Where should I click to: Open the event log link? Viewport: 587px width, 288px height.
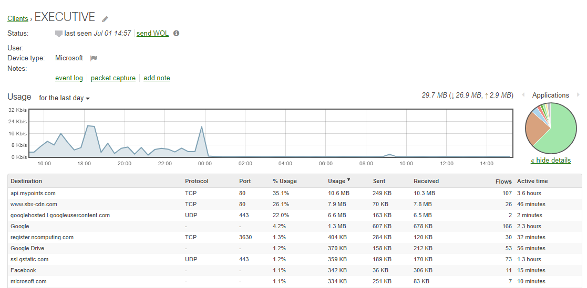(x=69, y=78)
